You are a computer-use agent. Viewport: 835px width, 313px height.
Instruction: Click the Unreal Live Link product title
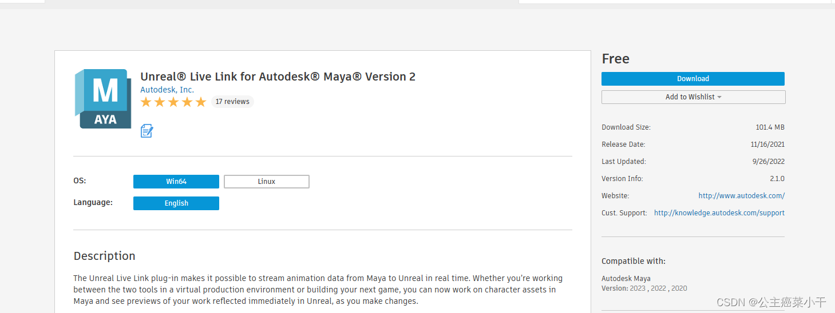278,77
